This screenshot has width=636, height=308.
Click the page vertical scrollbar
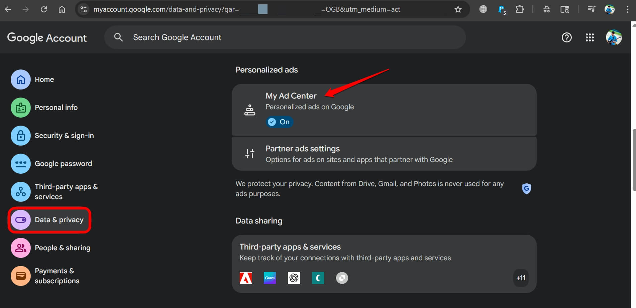pyautogui.click(x=634, y=160)
